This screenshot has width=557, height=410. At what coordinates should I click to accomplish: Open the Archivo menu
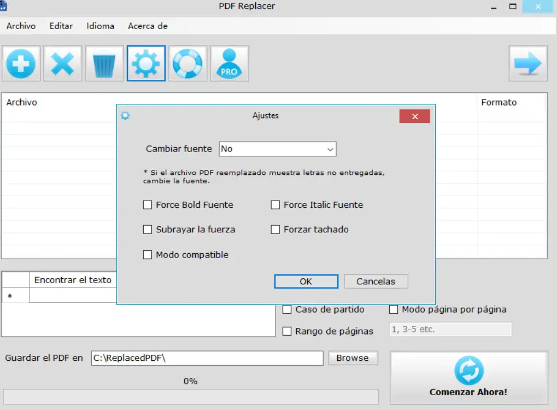21,26
